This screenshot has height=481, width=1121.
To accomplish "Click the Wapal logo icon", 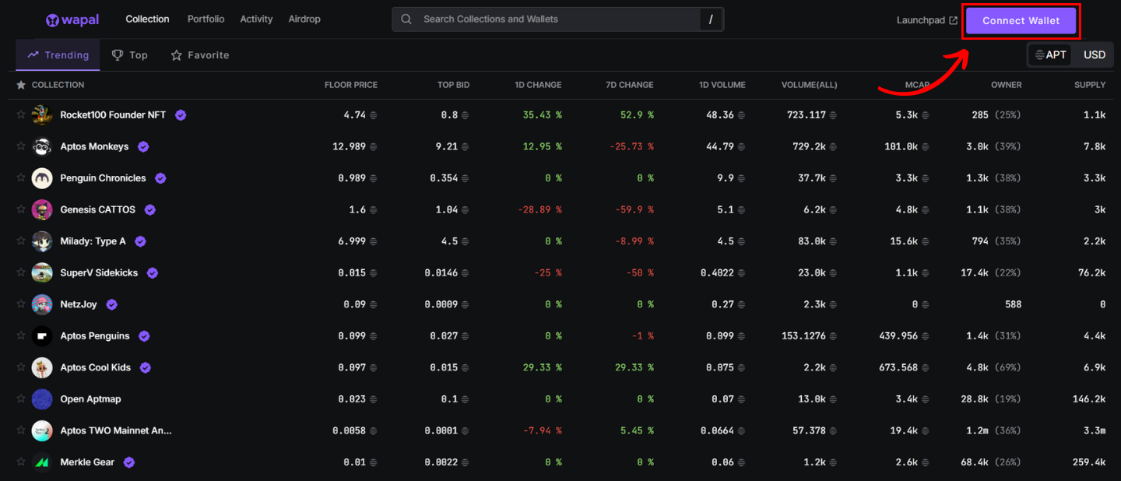I will (53, 20).
